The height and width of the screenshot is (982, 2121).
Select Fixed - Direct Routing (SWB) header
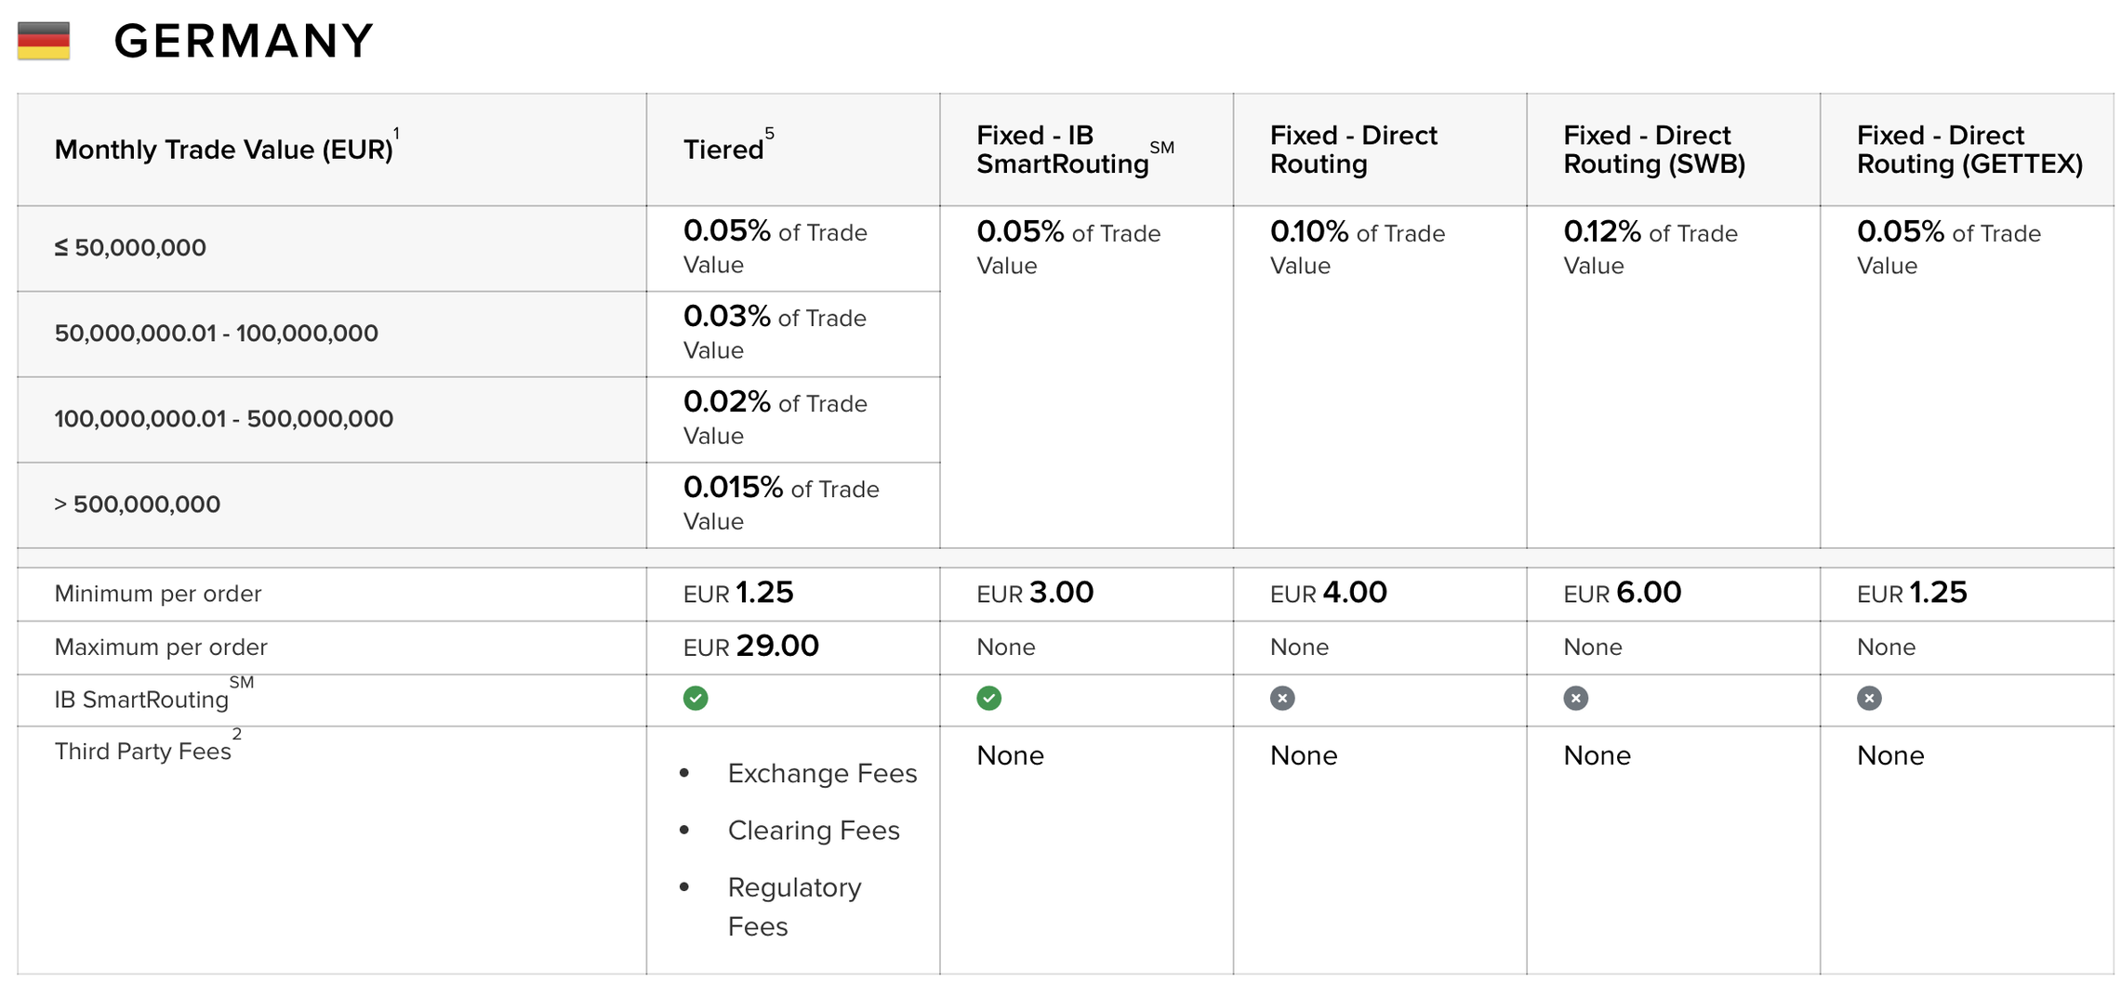(1653, 150)
